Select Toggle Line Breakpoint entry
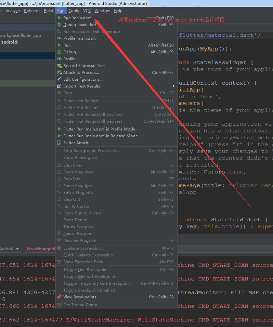The height and width of the screenshot is (327, 273). [116, 270]
